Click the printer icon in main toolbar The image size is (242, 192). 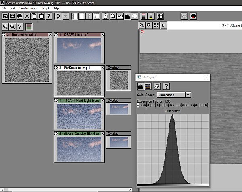tap(20, 16)
